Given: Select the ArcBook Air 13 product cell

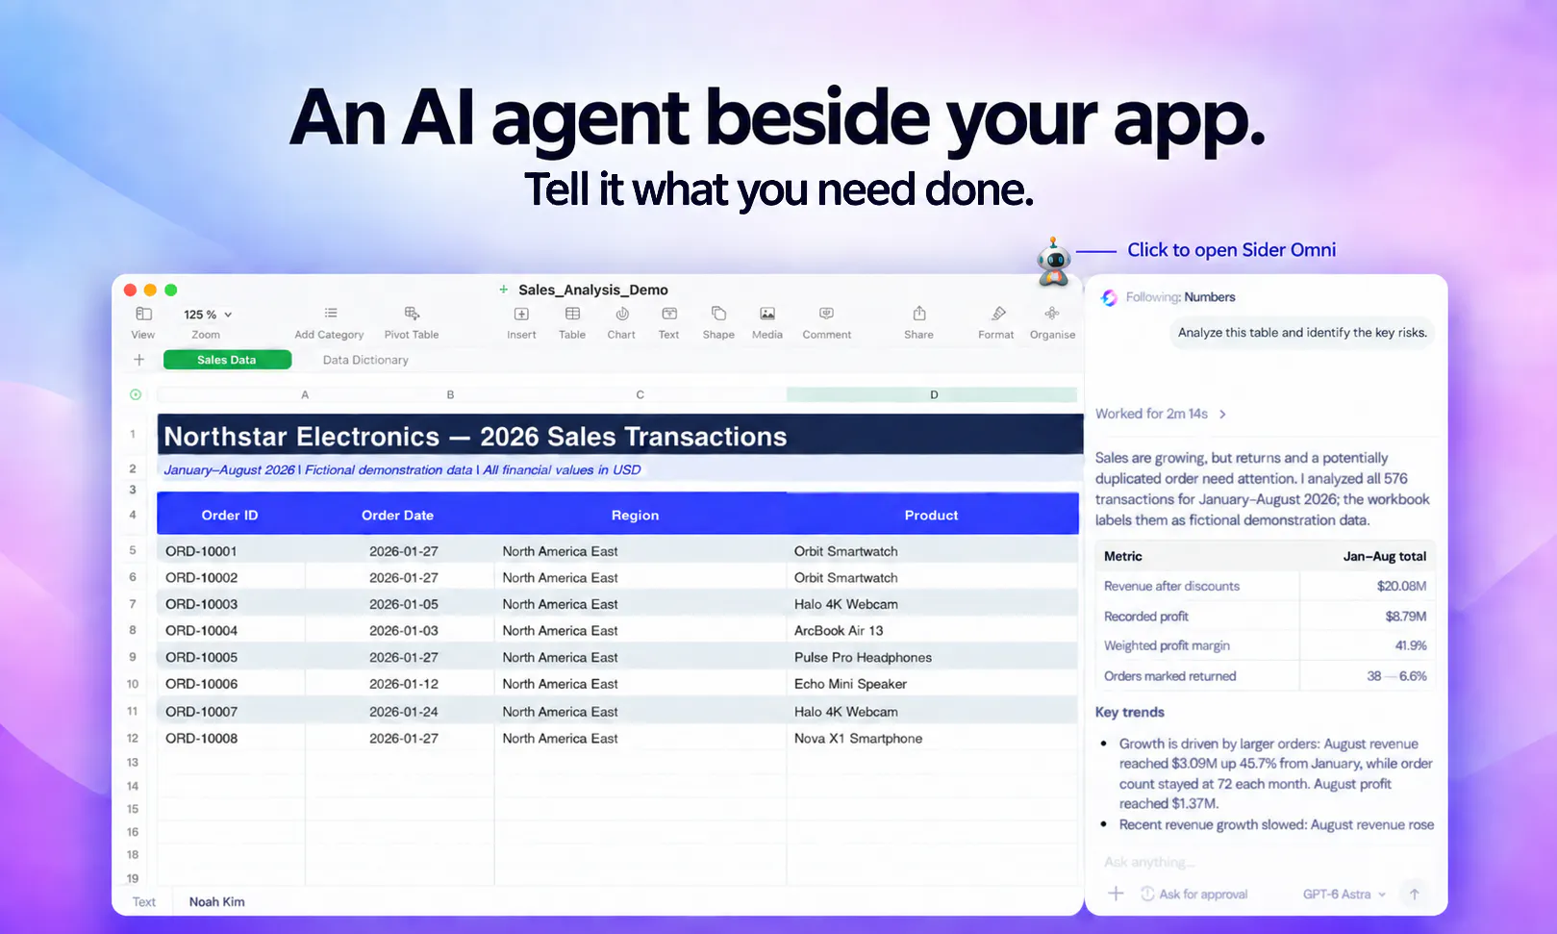Looking at the screenshot, I should tap(932, 630).
